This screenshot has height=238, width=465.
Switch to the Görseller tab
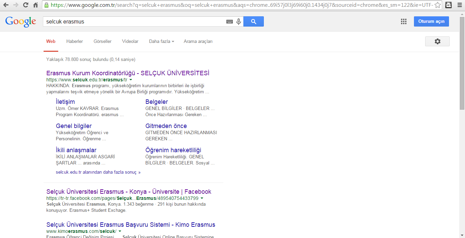(x=102, y=42)
